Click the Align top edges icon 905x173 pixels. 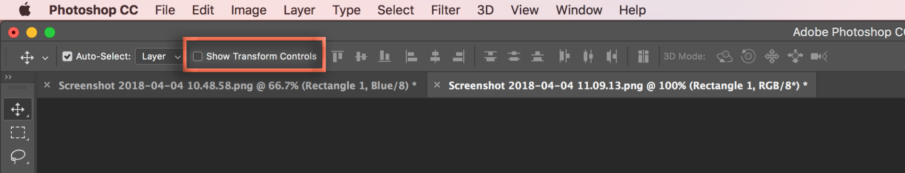pos(337,57)
